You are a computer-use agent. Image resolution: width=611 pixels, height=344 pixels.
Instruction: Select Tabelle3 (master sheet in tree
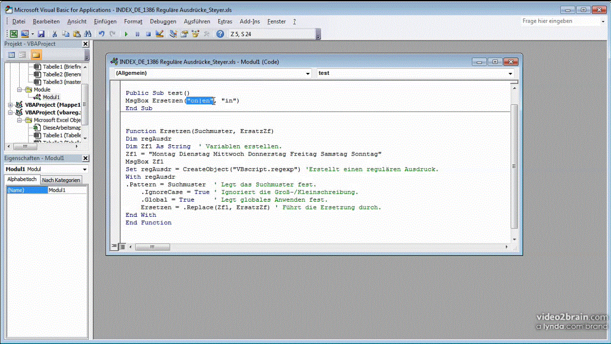point(61,82)
